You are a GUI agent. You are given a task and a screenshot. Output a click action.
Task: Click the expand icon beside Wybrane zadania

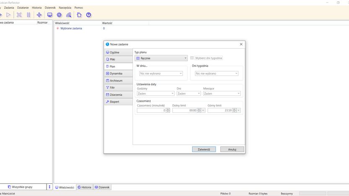(x=57, y=28)
